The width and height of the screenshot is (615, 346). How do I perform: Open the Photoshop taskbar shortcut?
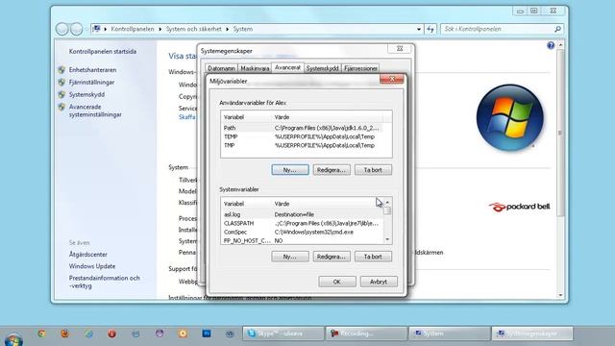tap(207, 334)
